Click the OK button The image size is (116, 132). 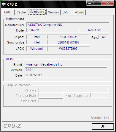103,126
